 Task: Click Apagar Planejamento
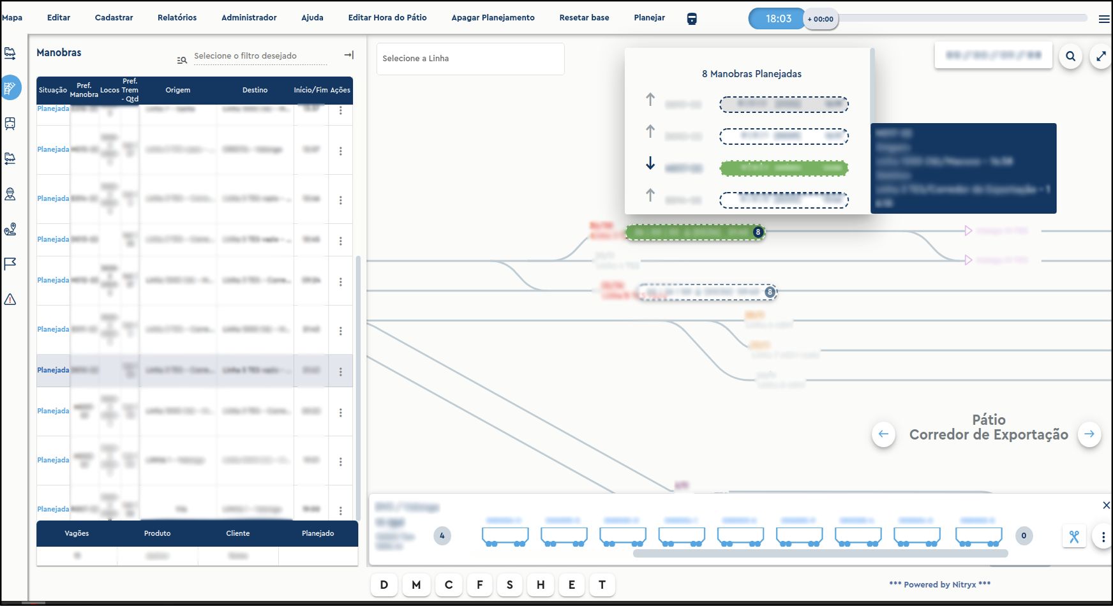(493, 18)
